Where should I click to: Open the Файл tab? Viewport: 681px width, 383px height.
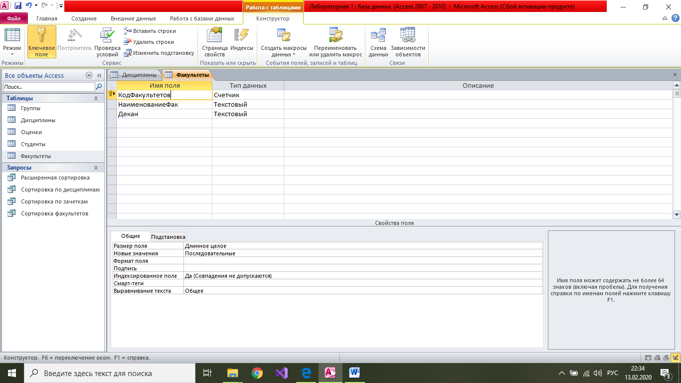point(14,18)
